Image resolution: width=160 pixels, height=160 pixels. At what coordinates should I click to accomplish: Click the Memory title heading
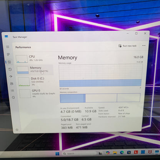point(68,58)
